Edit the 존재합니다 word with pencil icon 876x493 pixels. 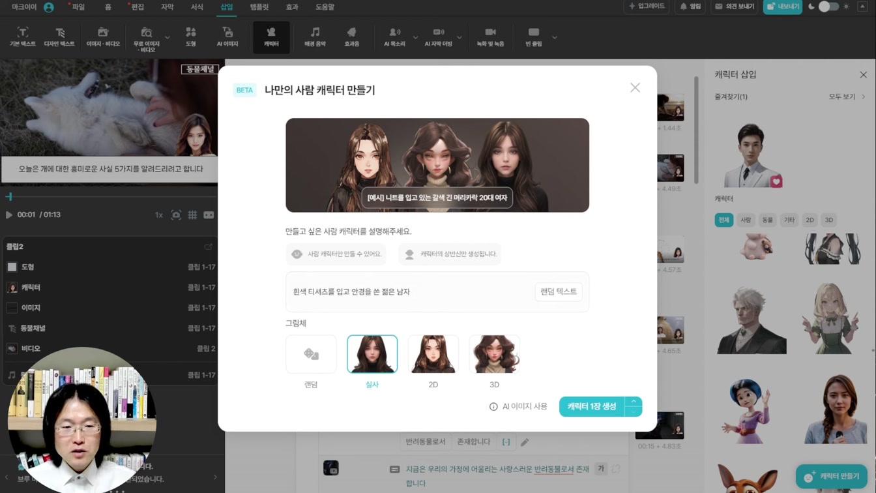point(525,442)
